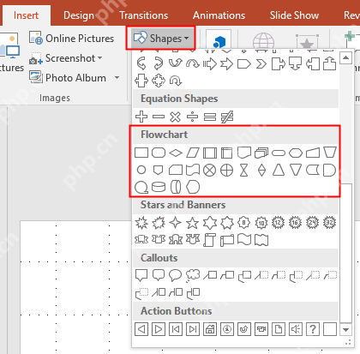Select the Flowchart Terminator shape

coord(279,153)
